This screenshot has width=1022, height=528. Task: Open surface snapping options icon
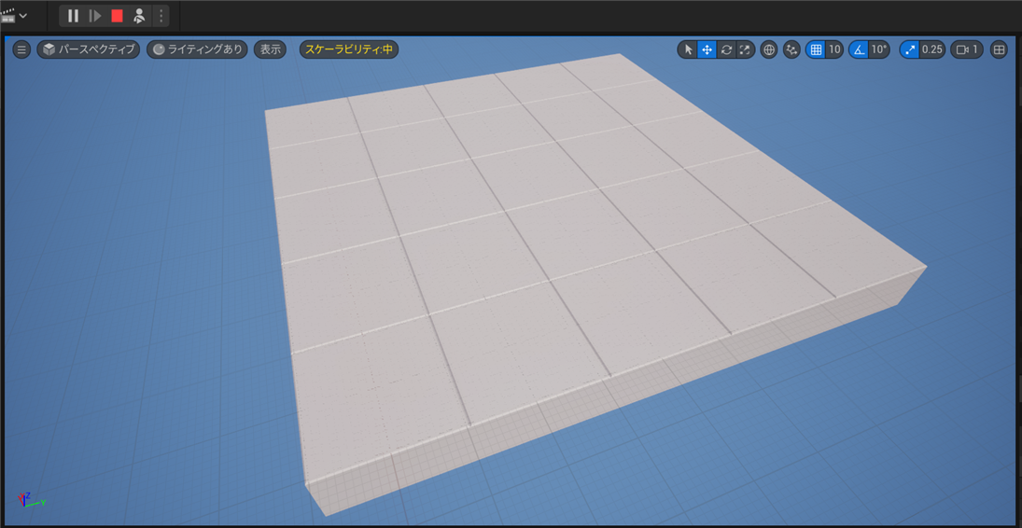[x=791, y=49]
